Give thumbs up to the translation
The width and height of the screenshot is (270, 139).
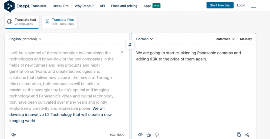tap(148, 135)
